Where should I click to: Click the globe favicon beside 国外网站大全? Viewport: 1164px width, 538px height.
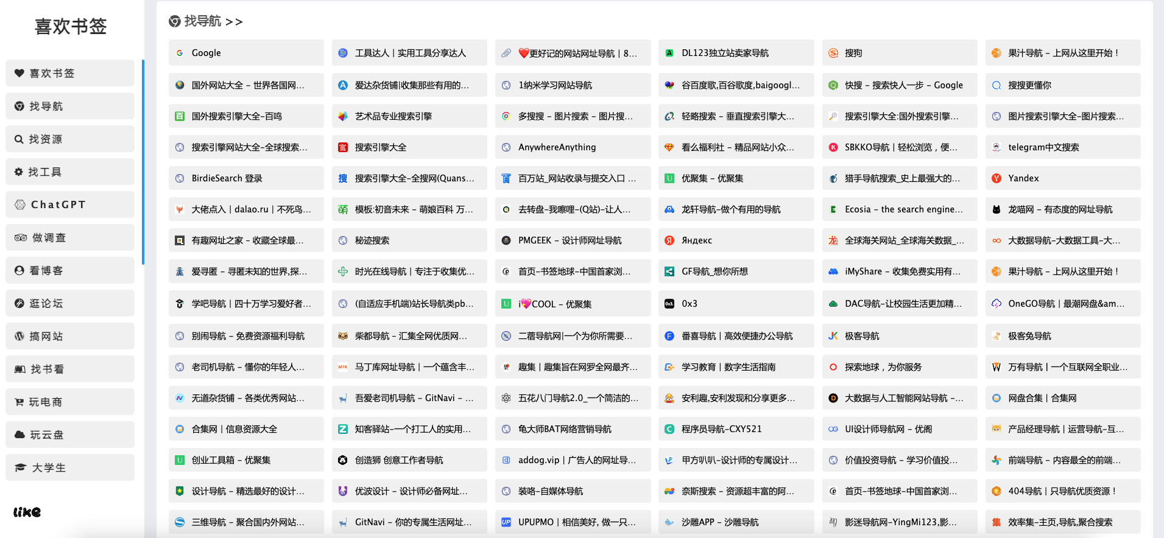point(180,85)
